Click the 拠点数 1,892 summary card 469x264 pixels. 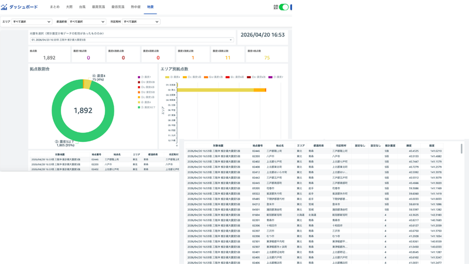pyautogui.click(x=49, y=55)
